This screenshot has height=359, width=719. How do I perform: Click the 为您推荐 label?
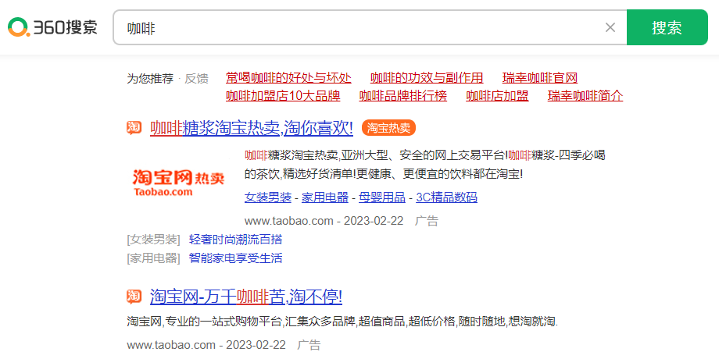click(150, 79)
